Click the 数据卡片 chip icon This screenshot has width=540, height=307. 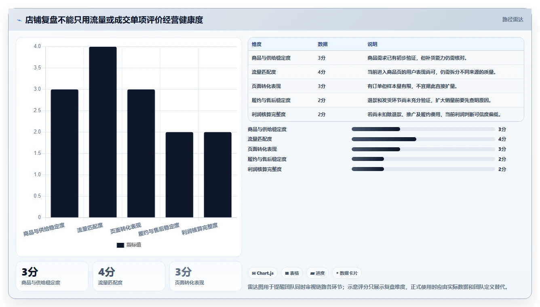[x=337, y=273]
